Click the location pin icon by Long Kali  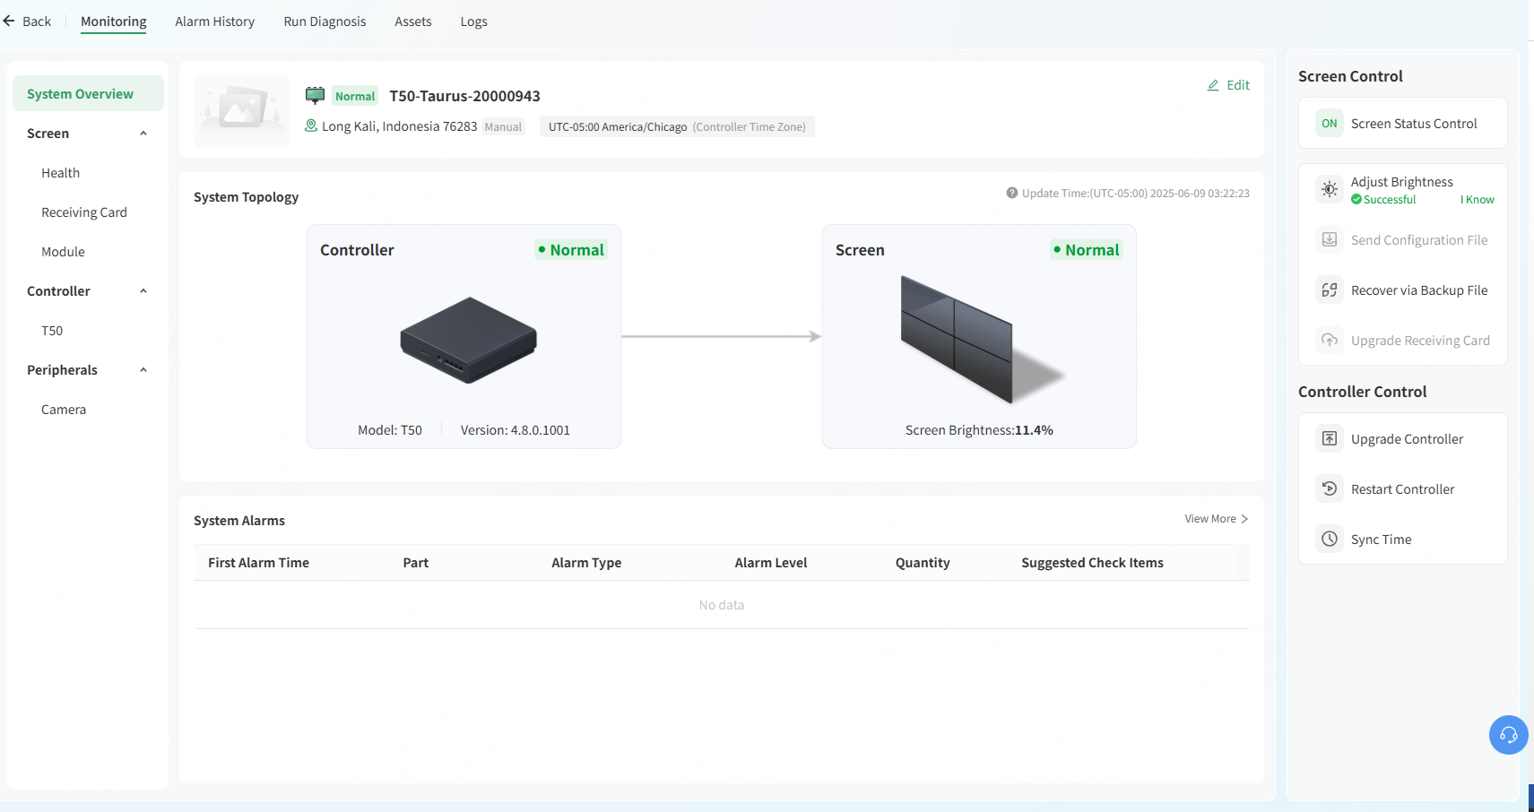[311, 125]
